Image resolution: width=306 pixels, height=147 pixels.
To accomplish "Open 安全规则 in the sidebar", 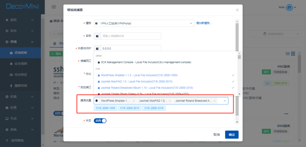I will click(x=20, y=64).
